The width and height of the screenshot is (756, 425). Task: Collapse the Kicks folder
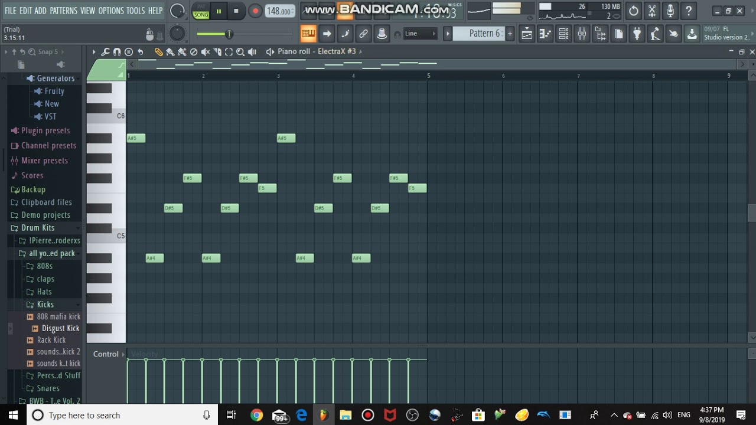click(45, 305)
